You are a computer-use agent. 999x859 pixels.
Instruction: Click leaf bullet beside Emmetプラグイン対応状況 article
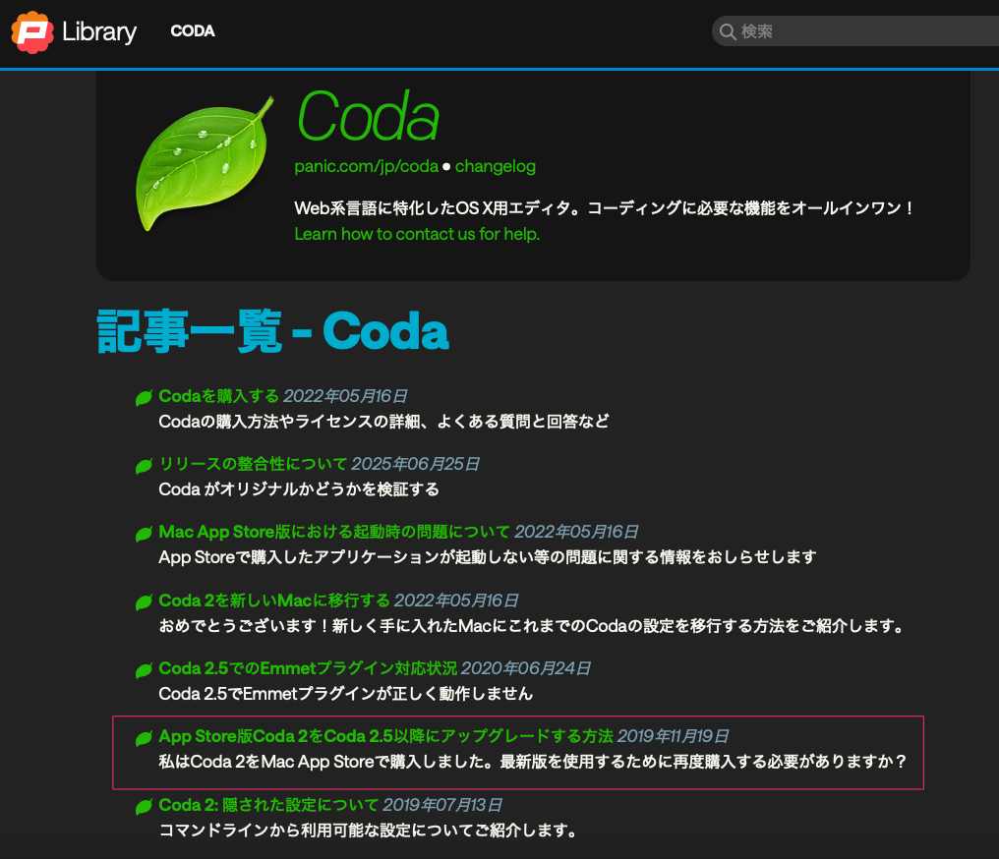point(144,670)
